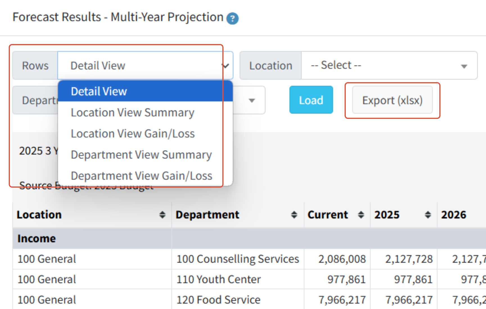This screenshot has height=309, width=486.
Task: Click the 2026 column header
Action: 461,215
